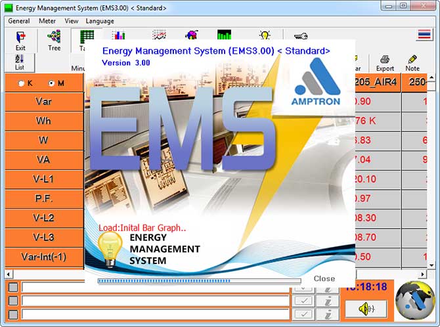Click the middle row checkmark button
The height and width of the screenshot is (327, 440).
pyautogui.click(x=303, y=301)
